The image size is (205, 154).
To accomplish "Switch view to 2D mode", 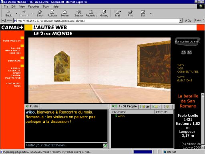I will (184, 53).
